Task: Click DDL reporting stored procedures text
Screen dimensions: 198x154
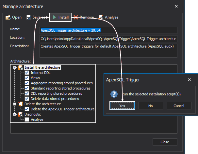Action: pos(57,93)
